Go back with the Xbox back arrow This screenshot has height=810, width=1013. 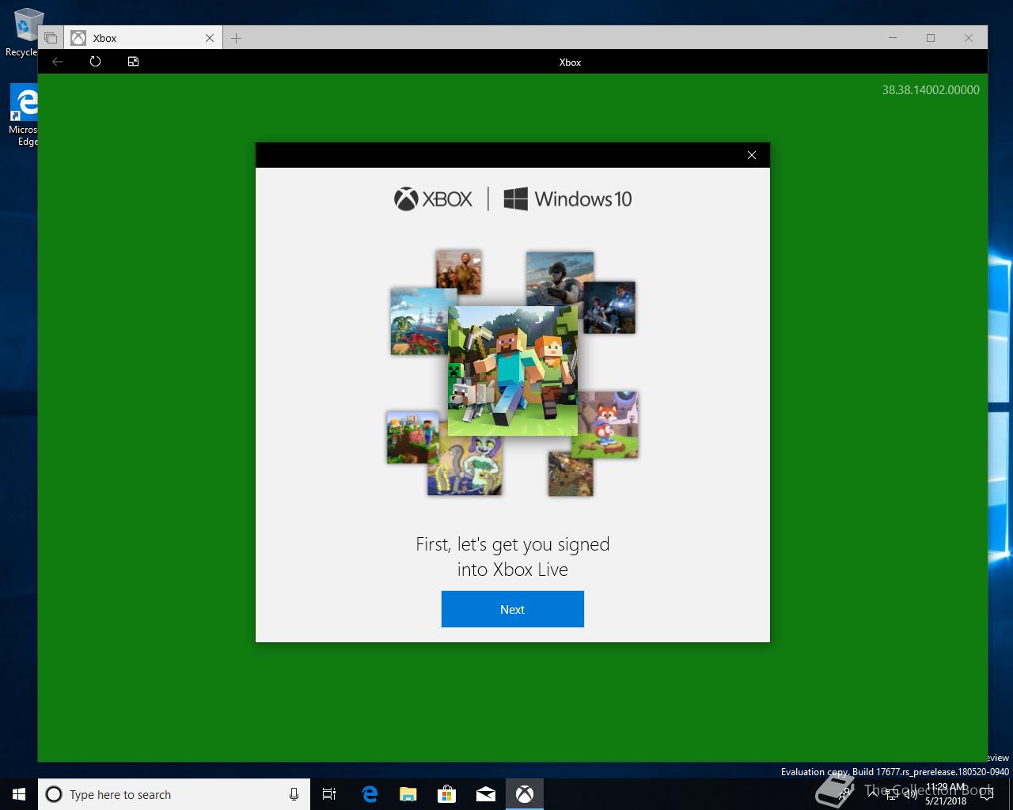pyautogui.click(x=58, y=62)
